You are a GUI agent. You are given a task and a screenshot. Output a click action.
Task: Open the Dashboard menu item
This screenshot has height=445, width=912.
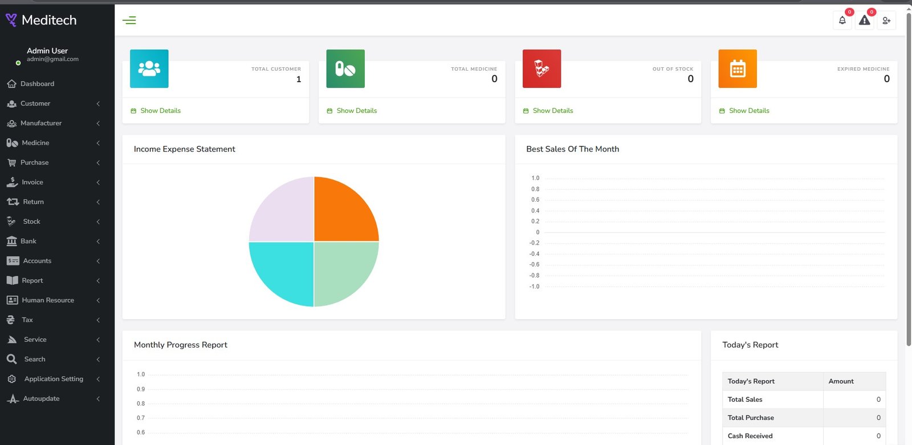[37, 84]
